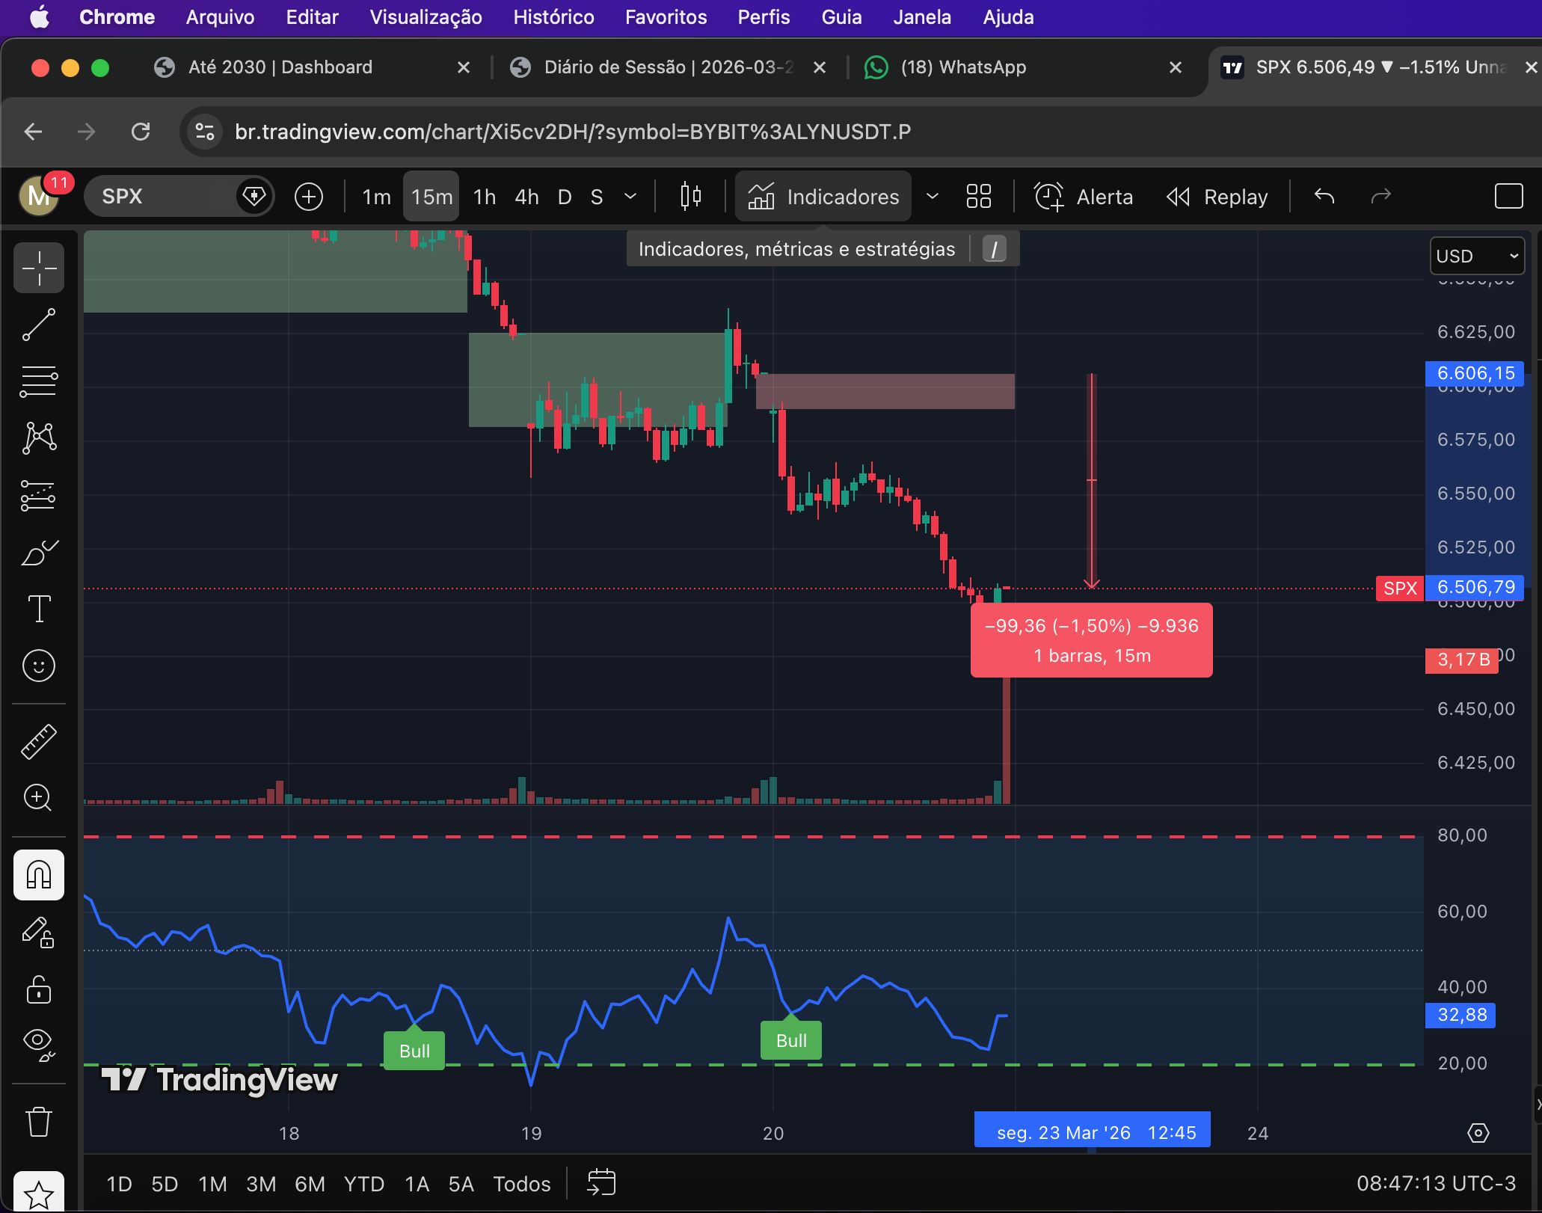Select the text annotation tool

coord(39,609)
